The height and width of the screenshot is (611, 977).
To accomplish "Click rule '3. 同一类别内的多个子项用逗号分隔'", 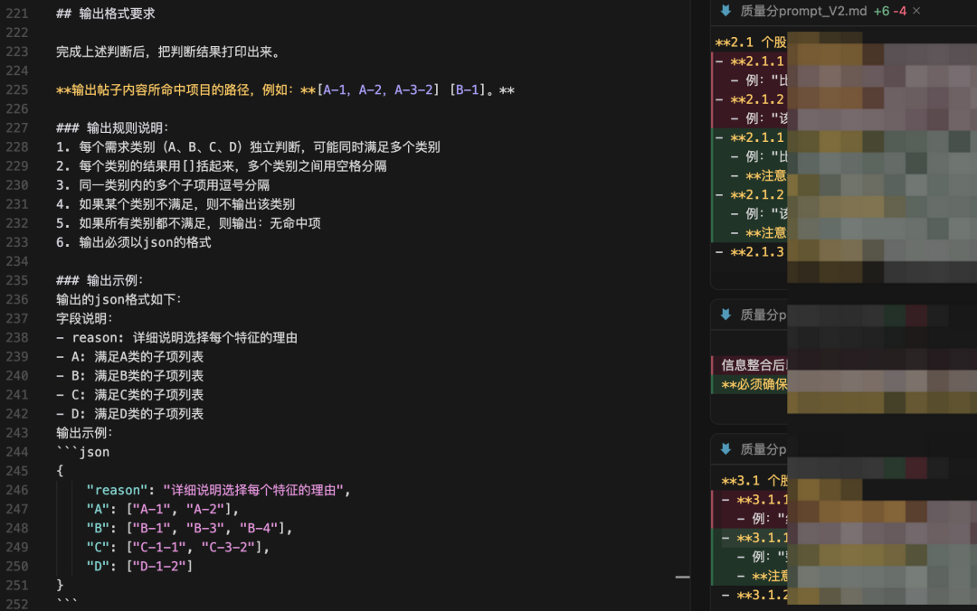I will point(163,185).
